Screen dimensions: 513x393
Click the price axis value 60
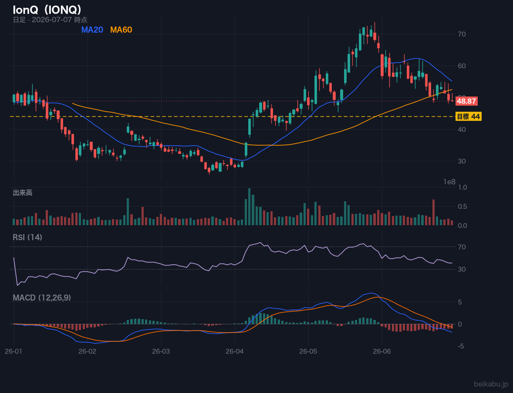point(462,66)
